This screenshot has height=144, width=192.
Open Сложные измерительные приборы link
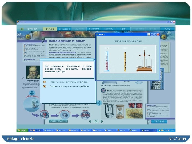69,86
